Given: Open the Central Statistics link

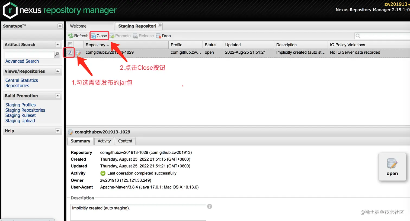Looking at the screenshot, I should (22, 80).
